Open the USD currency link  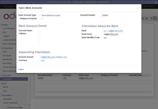[x=43, y=61]
